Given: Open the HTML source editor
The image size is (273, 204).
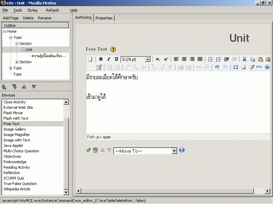Looking at the screenshot, I should tap(259, 67).
